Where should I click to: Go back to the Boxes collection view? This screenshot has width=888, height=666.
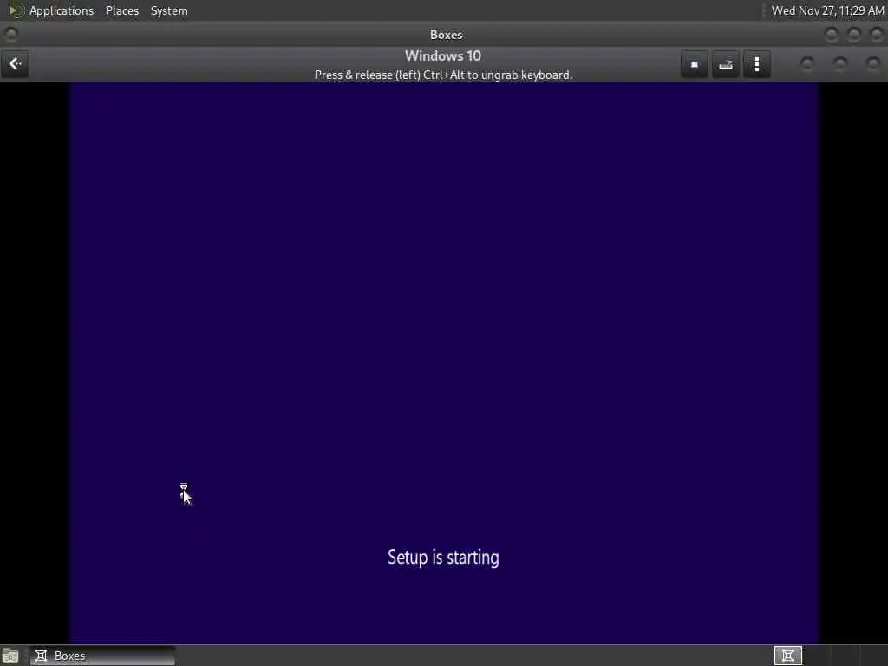pyautogui.click(x=15, y=64)
